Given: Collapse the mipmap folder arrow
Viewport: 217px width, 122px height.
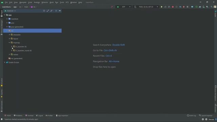Looking at the screenshot, I should pos(9,43).
